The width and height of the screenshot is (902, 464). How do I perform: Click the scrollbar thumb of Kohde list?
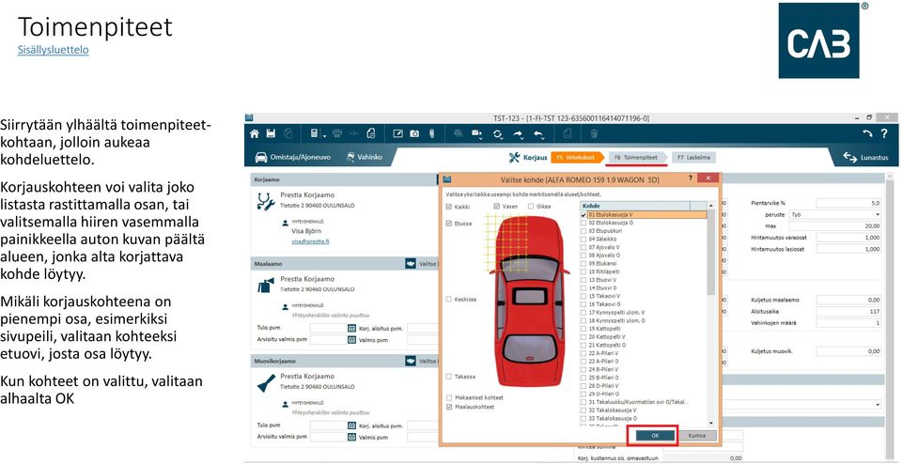coord(711,252)
